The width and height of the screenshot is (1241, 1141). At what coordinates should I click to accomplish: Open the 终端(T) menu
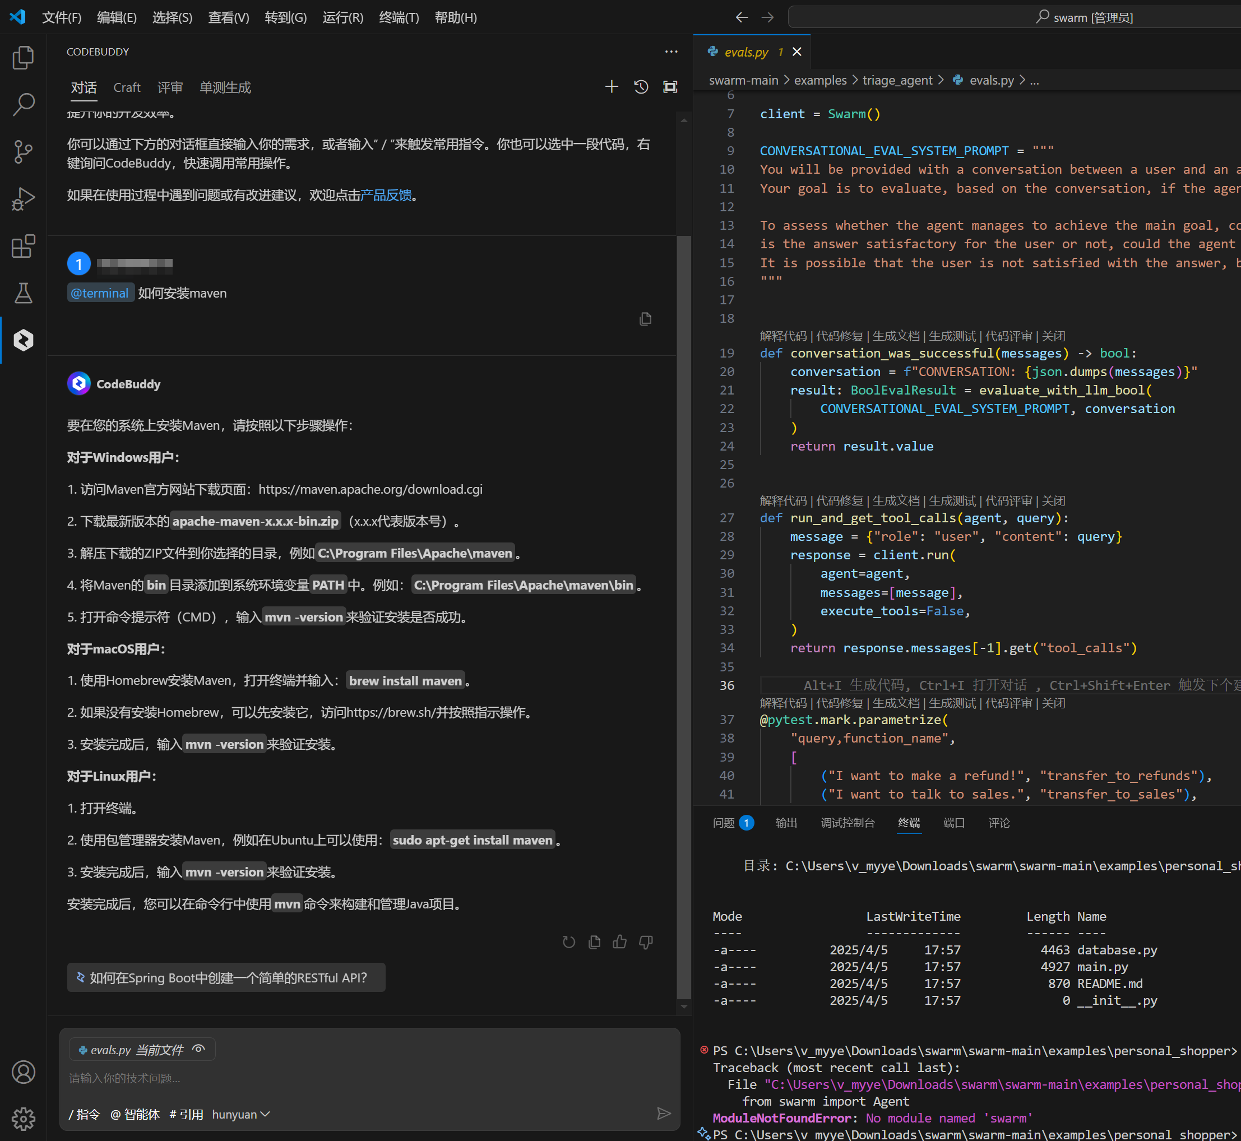tap(399, 17)
